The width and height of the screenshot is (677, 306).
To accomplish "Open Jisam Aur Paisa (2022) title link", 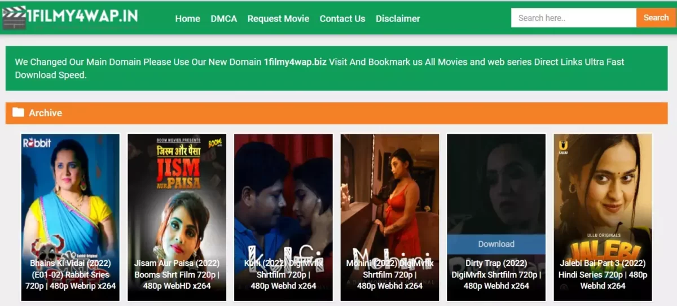I will pos(177,274).
